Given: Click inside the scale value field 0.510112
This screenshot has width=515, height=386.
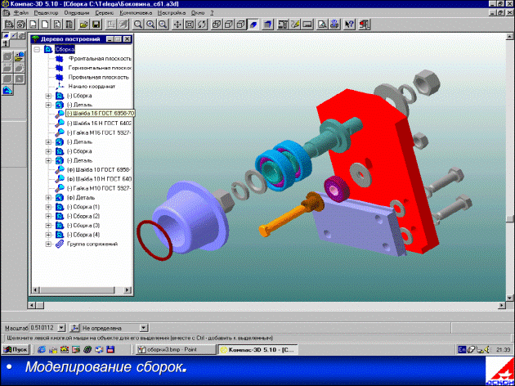Looking at the screenshot, I should tap(43, 327).
